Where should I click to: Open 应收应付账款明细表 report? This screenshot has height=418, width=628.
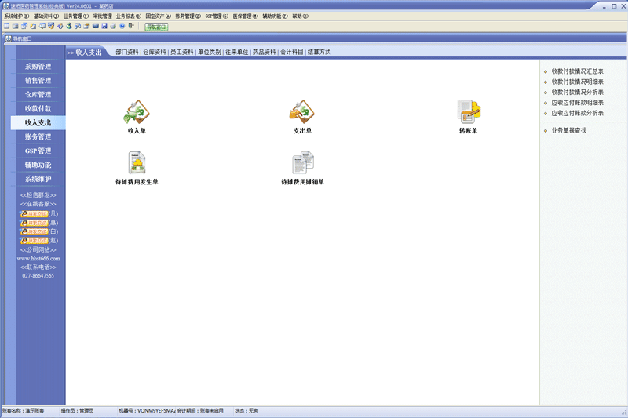[578, 103]
